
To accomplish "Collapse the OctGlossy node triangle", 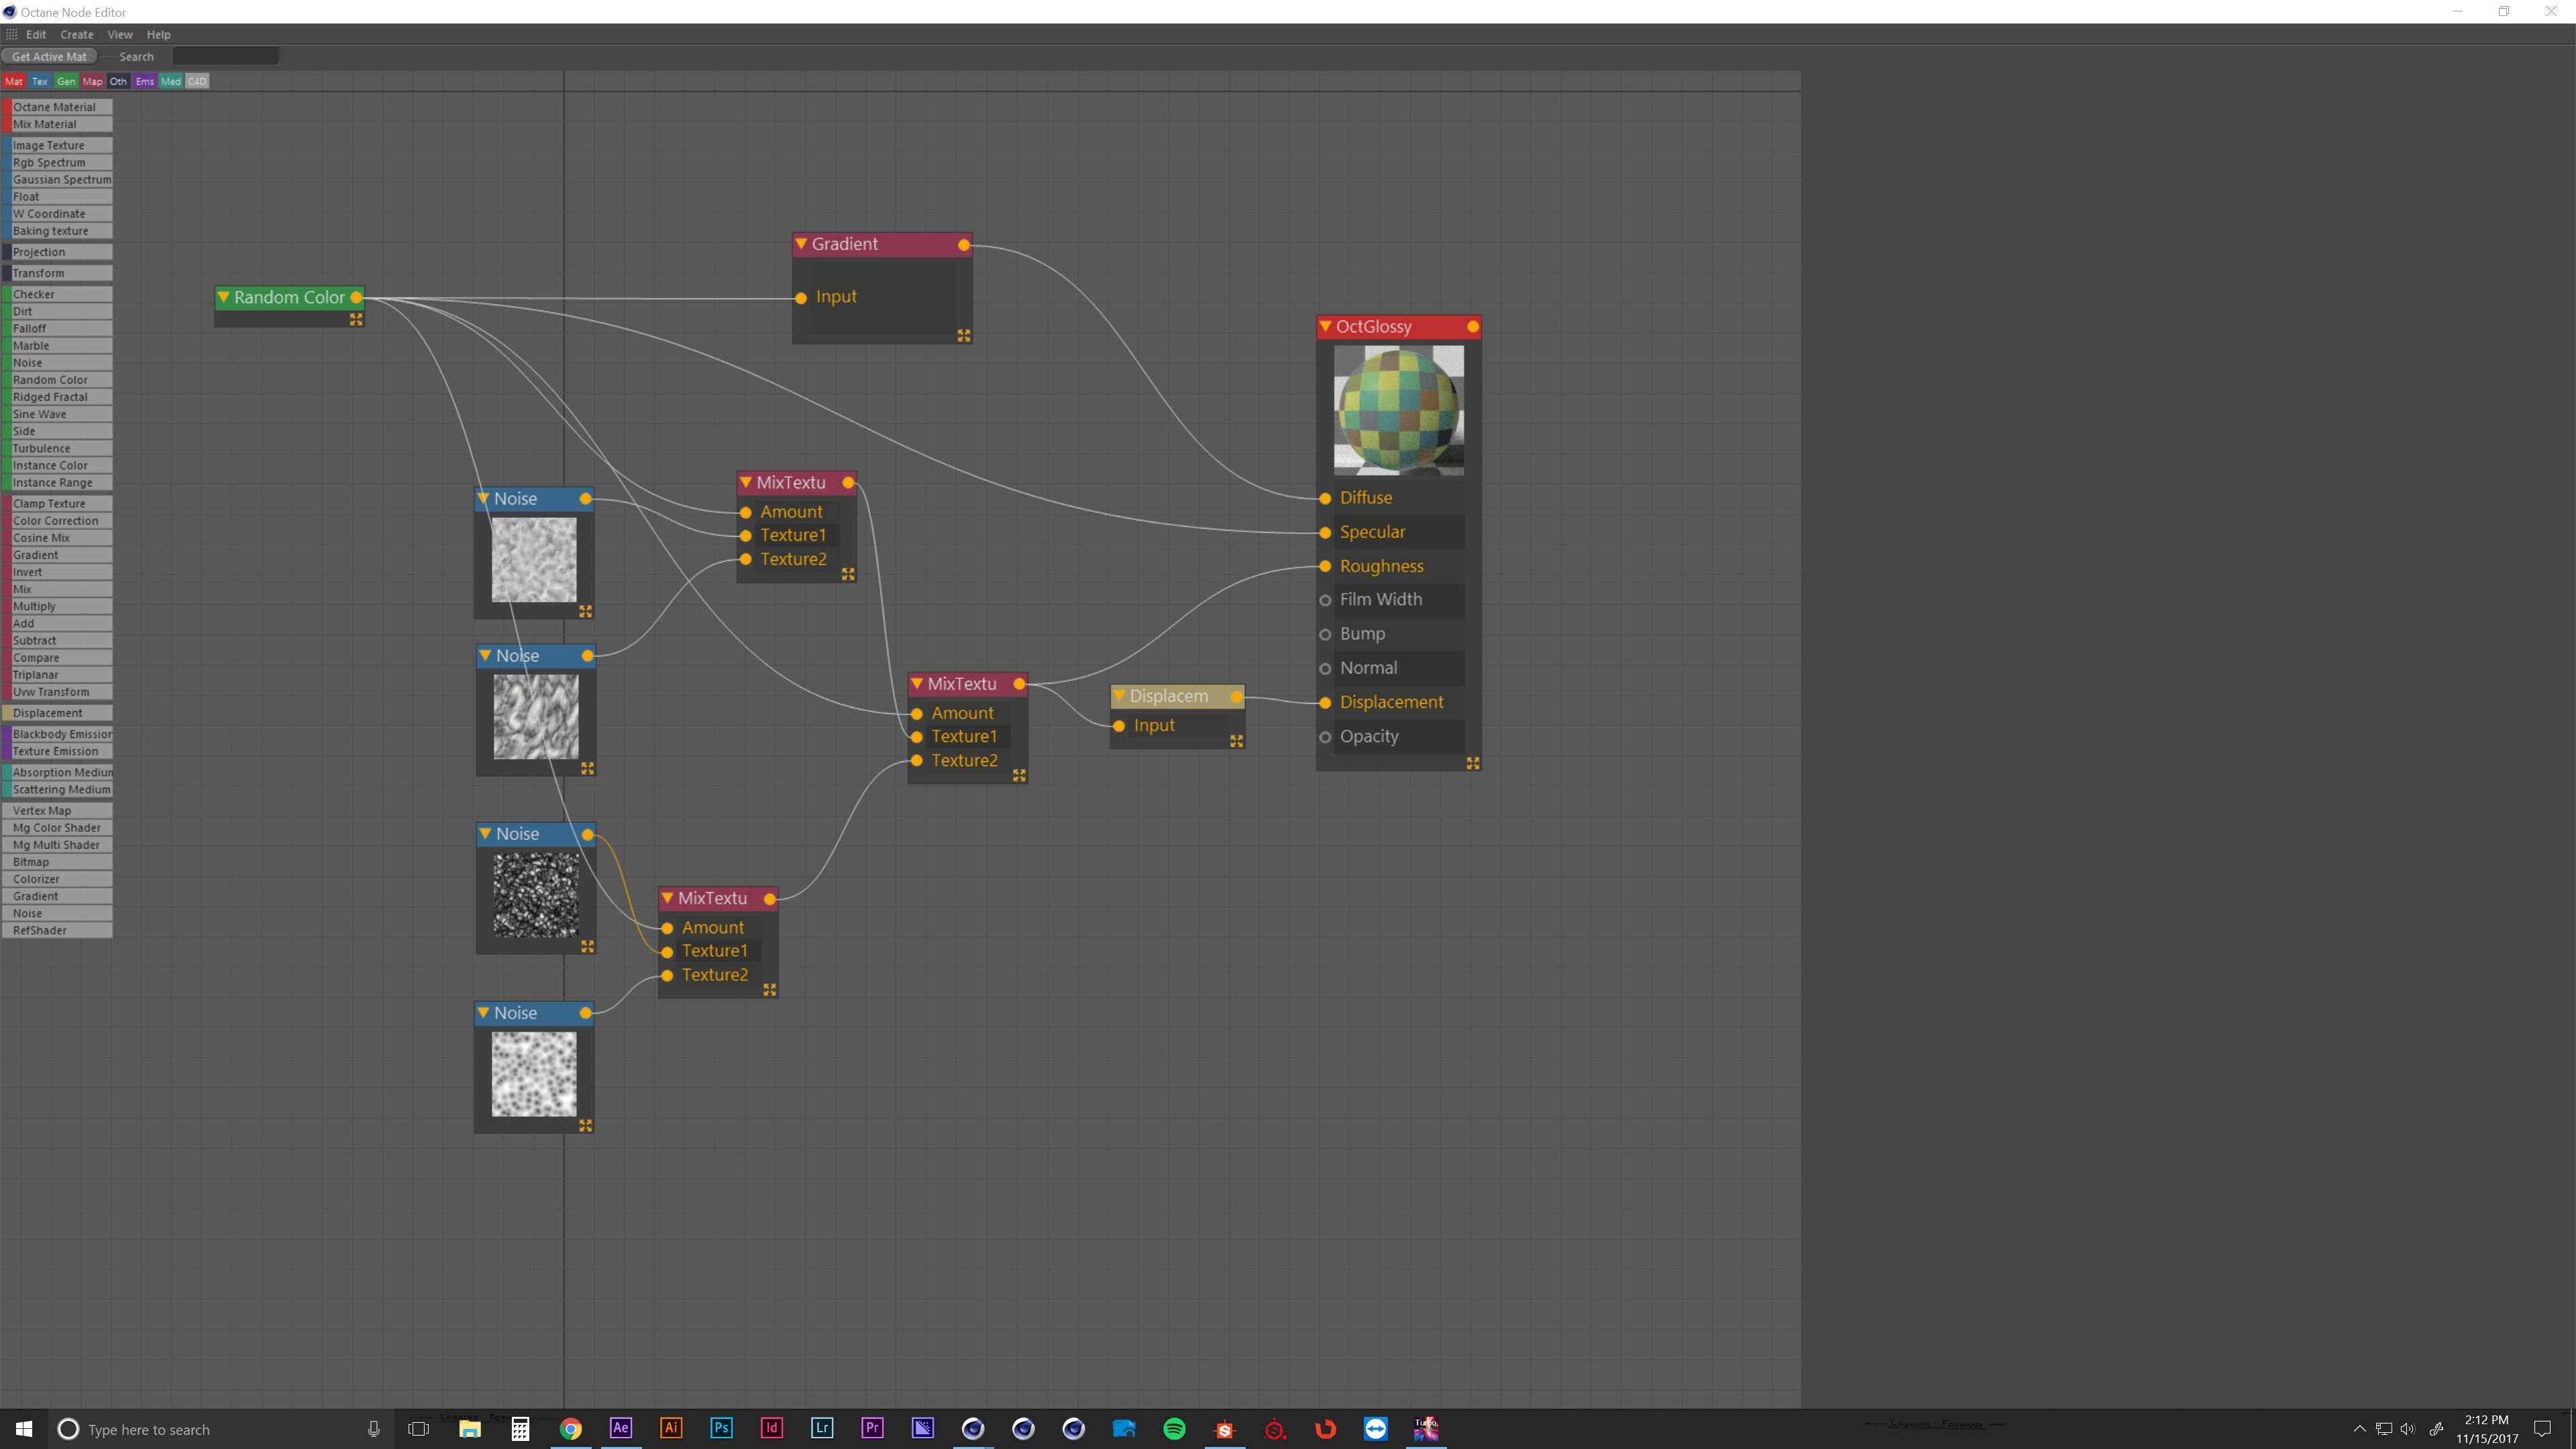I will [x=1325, y=327].
